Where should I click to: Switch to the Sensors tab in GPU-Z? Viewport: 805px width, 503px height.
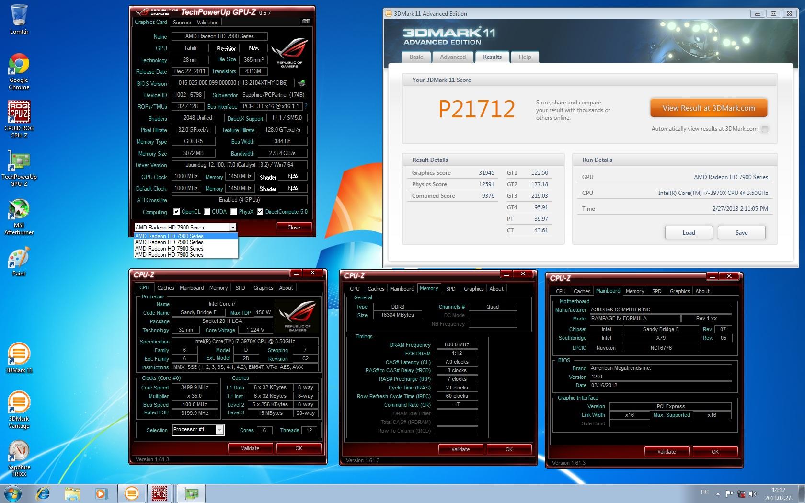pos(182,23)
